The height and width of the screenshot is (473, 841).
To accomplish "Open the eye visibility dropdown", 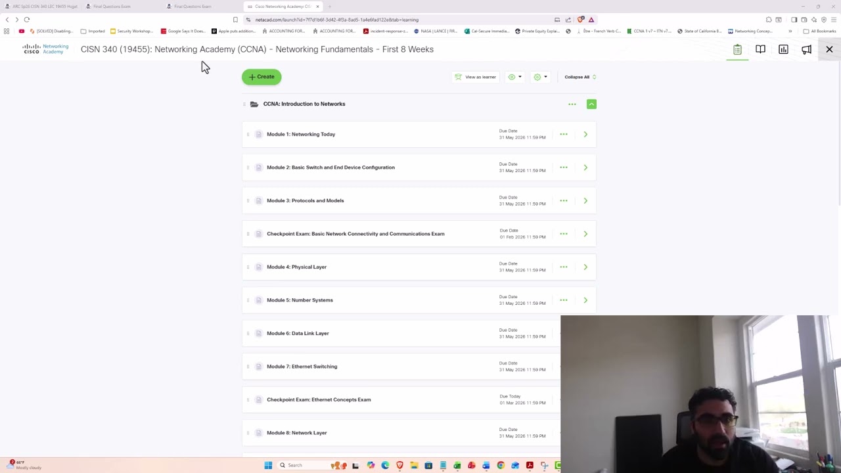I will coord(515,77).
